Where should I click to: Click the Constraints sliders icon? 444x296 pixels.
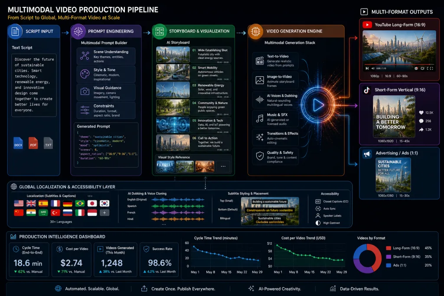(x=85, y=110)
